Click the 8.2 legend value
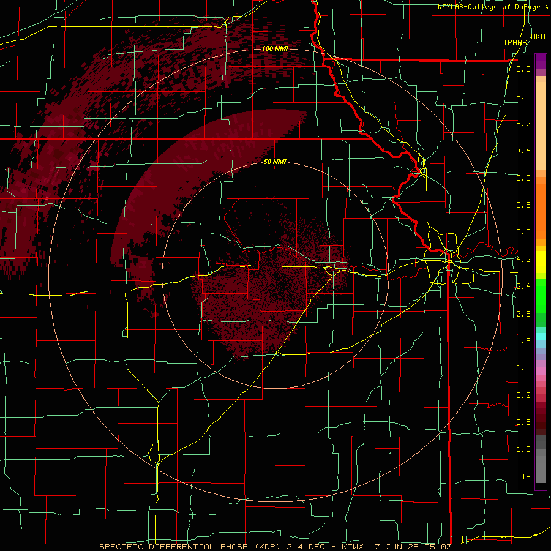Viewport: 551px width, 551px height. [x=523, y=123]
